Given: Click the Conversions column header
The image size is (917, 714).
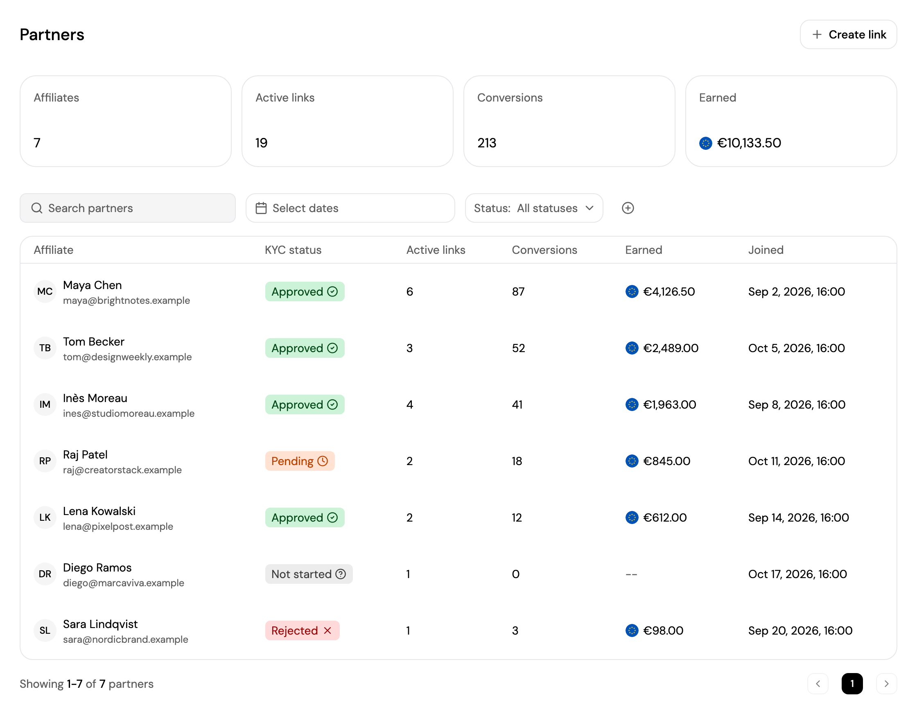Looking at the screenshot, I should (544, 250).
